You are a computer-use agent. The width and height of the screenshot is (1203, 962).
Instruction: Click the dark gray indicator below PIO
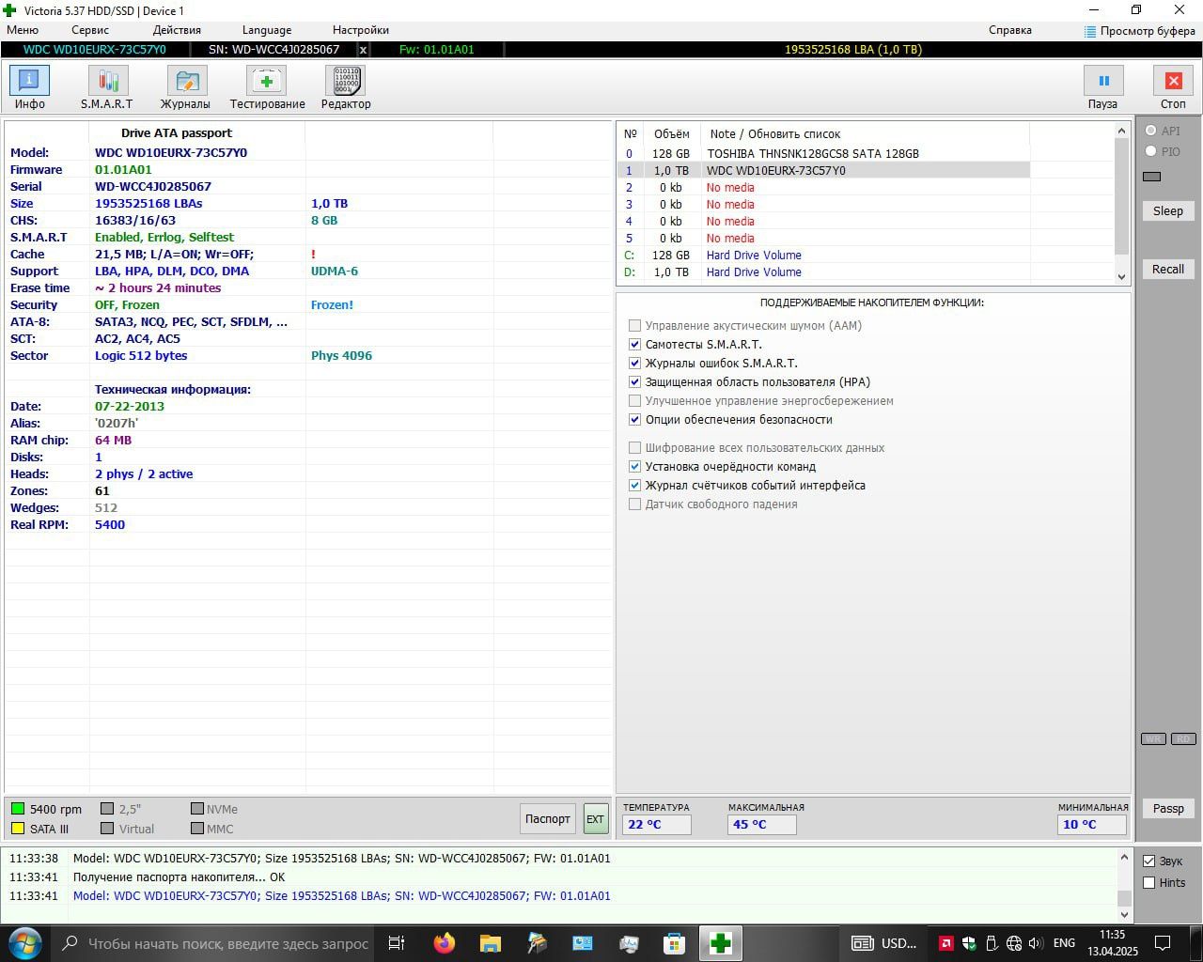click(1152, 177)
